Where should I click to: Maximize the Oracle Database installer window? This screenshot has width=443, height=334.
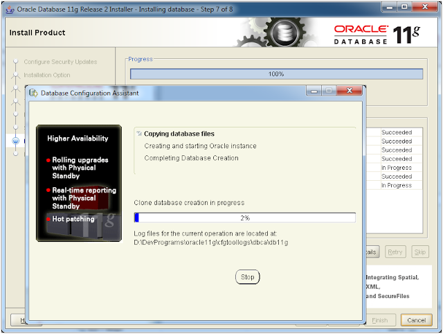404,7
